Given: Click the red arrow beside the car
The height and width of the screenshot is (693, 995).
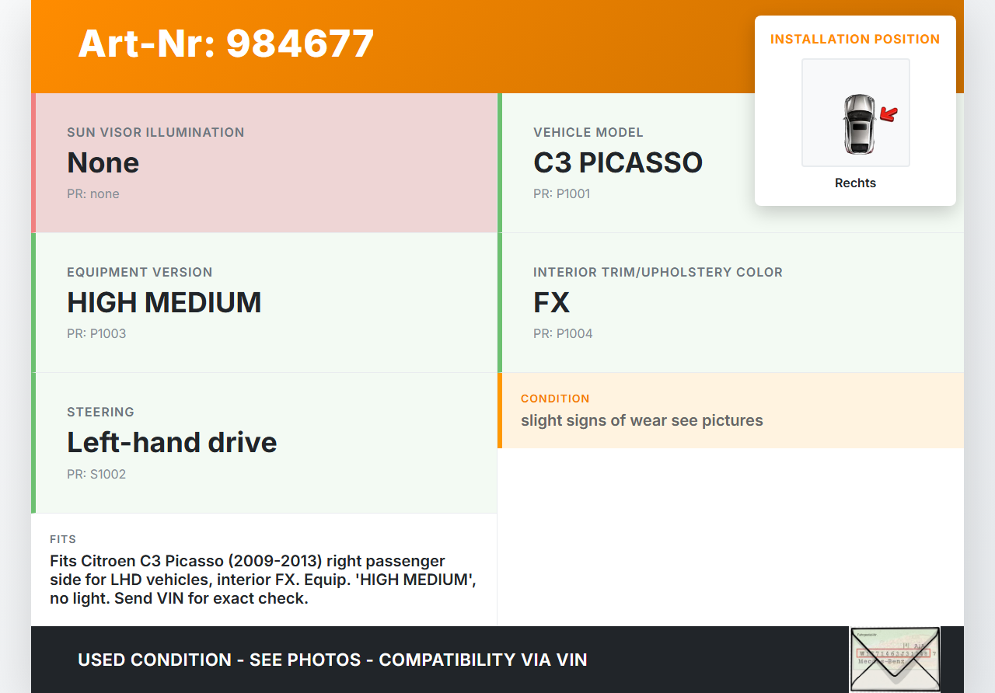Looking at the screenshot, I should [889, 115].
